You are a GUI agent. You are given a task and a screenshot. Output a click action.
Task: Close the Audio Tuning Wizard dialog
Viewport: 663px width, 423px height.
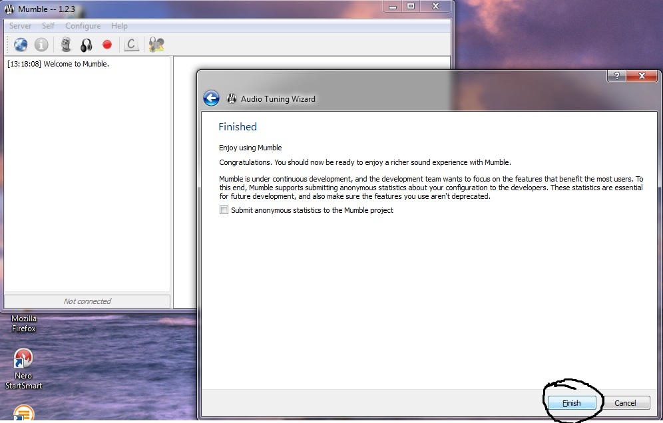642,76
